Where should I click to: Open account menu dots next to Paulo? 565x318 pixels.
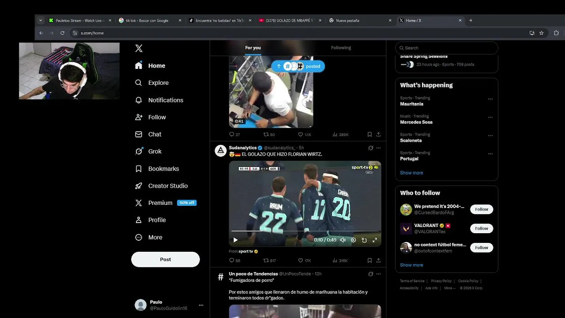tap(201, 305)
